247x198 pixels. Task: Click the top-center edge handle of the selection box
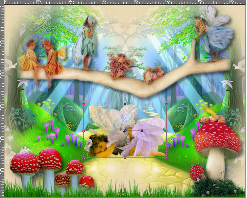[125, 104]
